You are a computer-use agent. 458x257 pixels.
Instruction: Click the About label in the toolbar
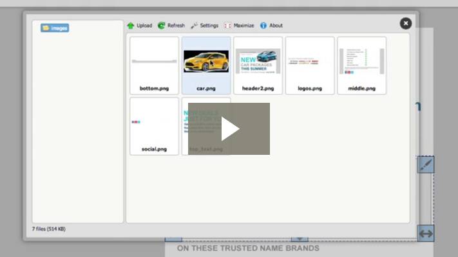276,26
